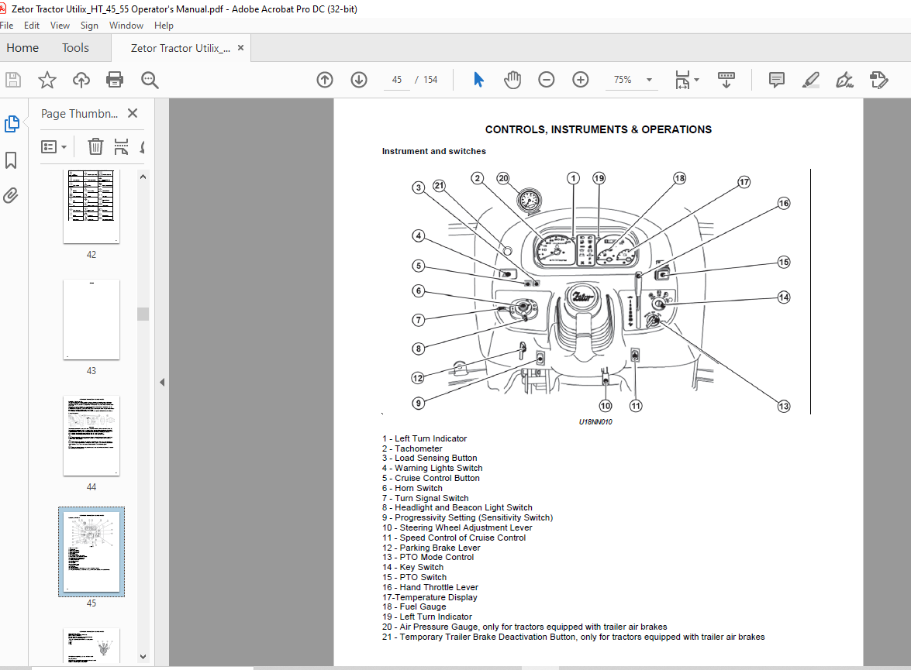Select the page 42 thumbnail
911x670 pixels.
click(91, 207)
